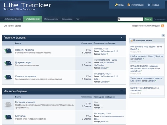Open the Чат tab
The image size is (167, 125).
coord(77,19)
